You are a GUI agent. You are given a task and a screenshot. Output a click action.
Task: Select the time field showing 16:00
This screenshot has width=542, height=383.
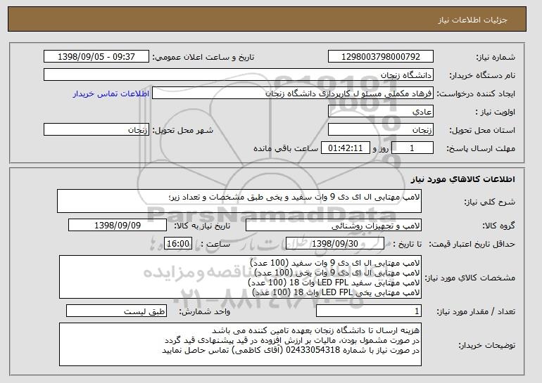point(178,244)
